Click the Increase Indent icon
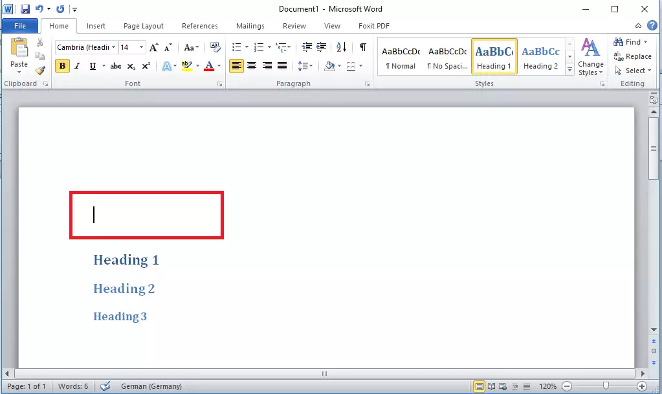This screenshot has height=394, width=662. click(x=322, y=47)
